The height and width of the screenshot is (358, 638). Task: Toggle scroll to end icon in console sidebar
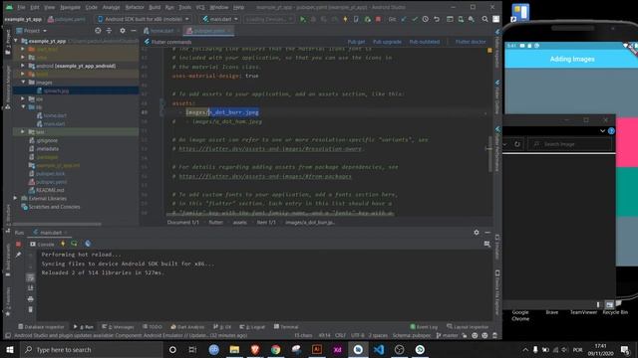pos(31,288)
